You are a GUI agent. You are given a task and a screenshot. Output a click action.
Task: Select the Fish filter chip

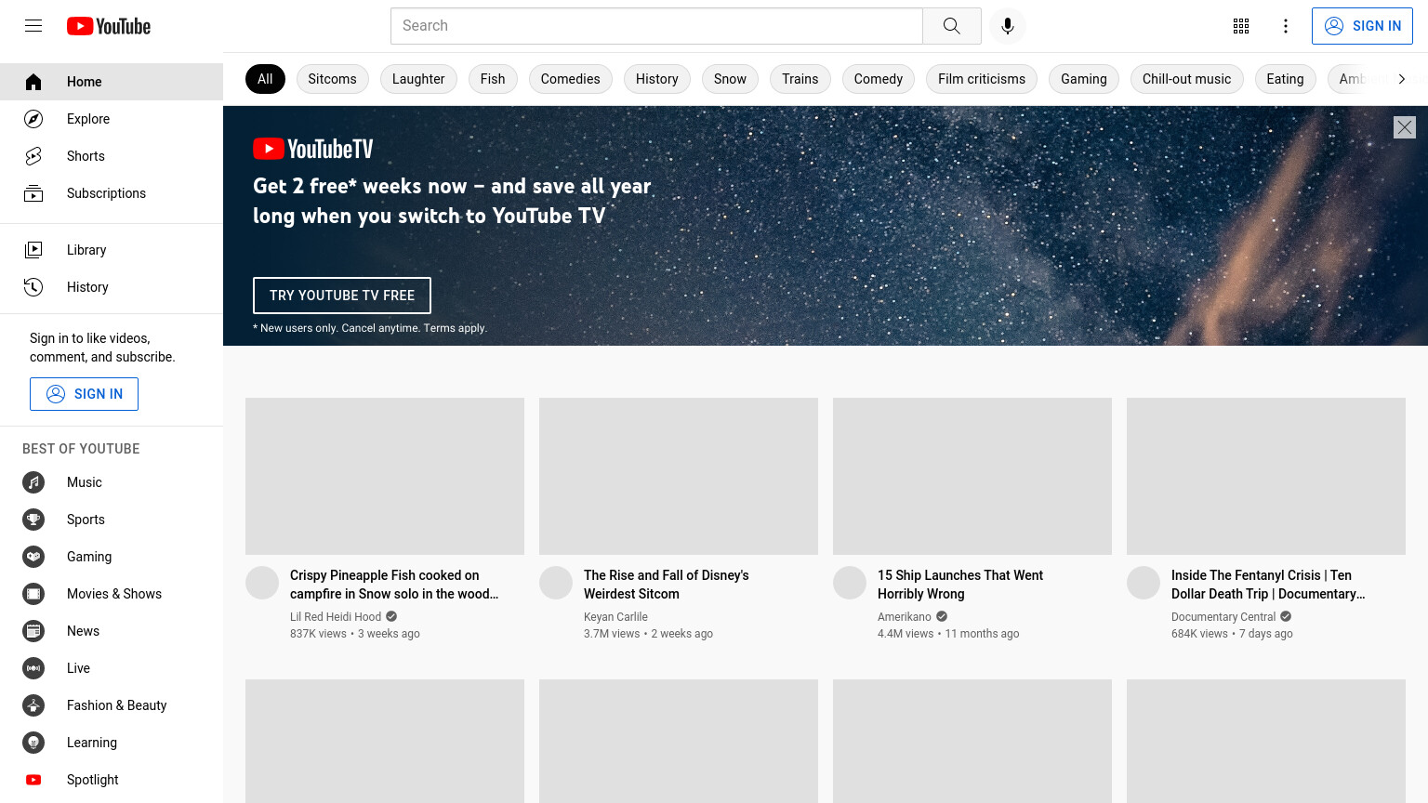[x=493, y=79]
